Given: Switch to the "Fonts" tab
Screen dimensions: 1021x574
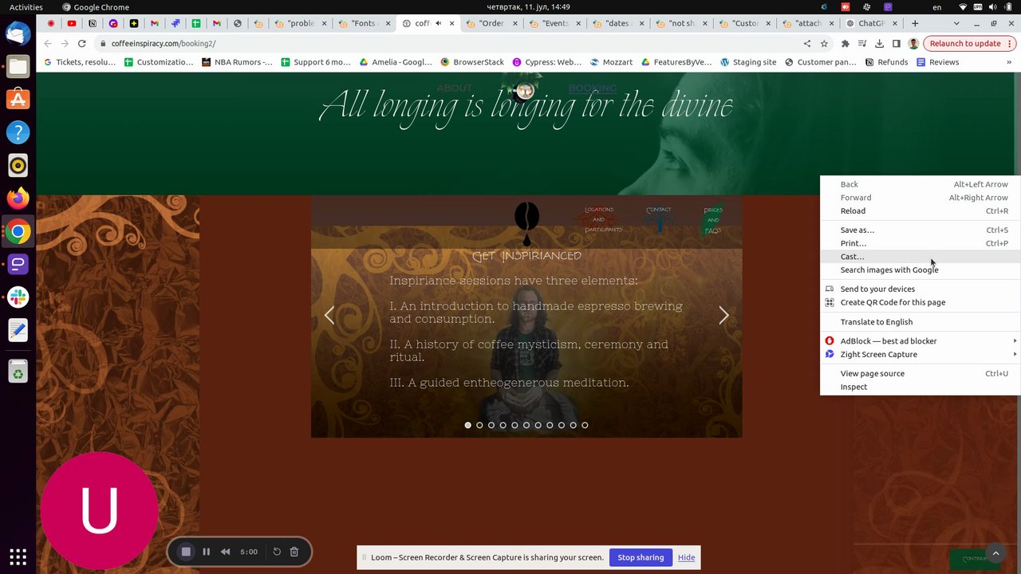Looking at the screenshot, I should (x=364, y=23).
